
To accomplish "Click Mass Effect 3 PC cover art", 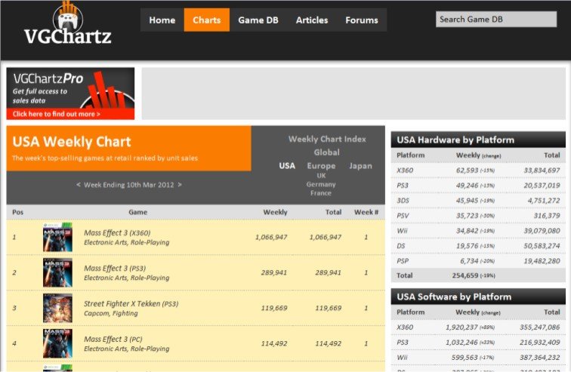I will pyautogui.click(x=57, y=343).
